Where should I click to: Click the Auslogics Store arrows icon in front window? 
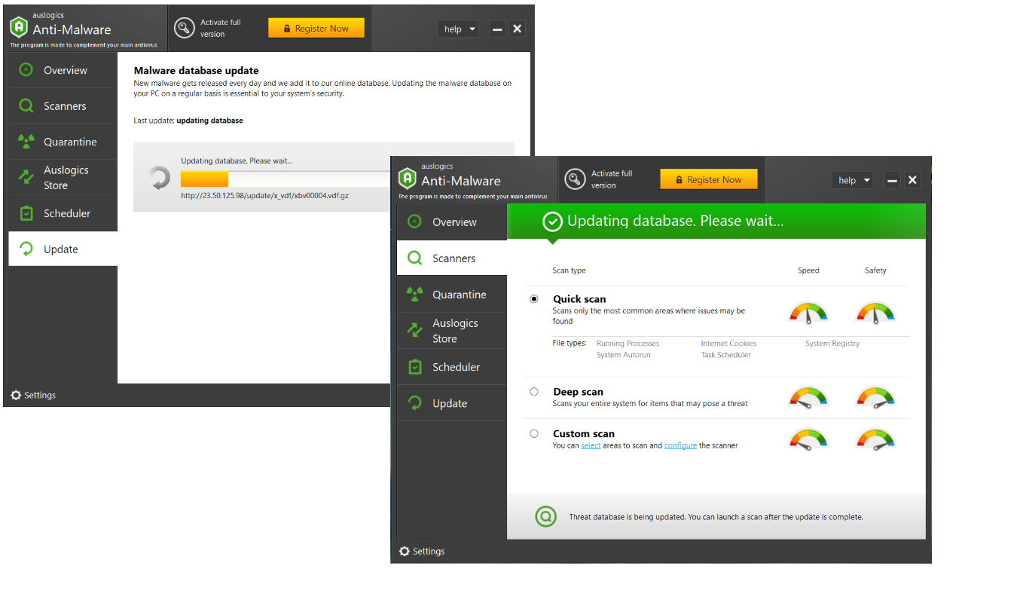pyautogui.click(x=414, y=330)
